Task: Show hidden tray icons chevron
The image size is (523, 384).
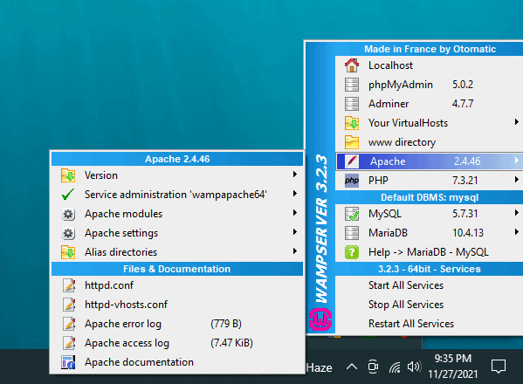Action: click(x=352, y=367)
